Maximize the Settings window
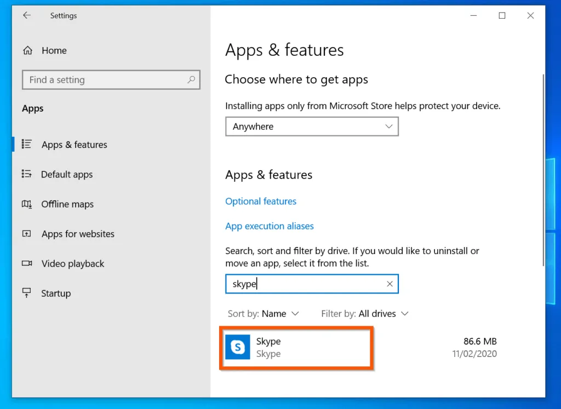561x409 pixels. pyautogui.click(x=502, y=15)
